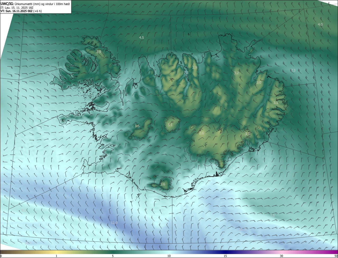Click the valid time "VT: Sun. 16.11.2025 00Z (+6 h)"
The height and width of the screenshot is (258, 338).
[x=21, y=11]
